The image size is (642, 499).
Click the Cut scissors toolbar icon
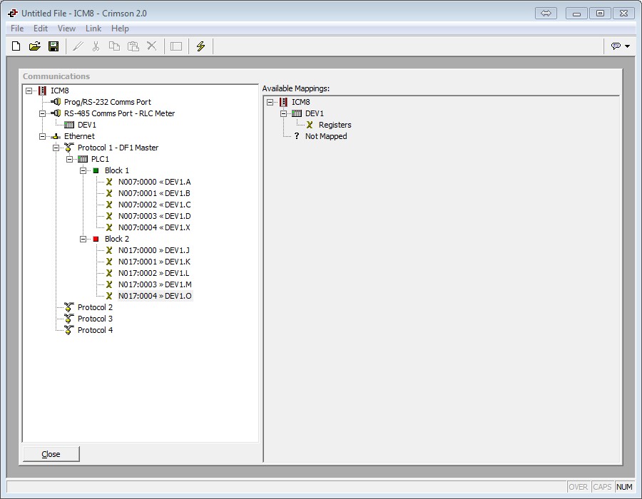click(96, 46)
